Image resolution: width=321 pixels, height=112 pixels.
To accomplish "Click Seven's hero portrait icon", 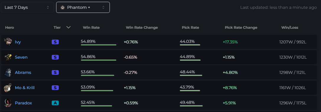I will click(8, 57).
